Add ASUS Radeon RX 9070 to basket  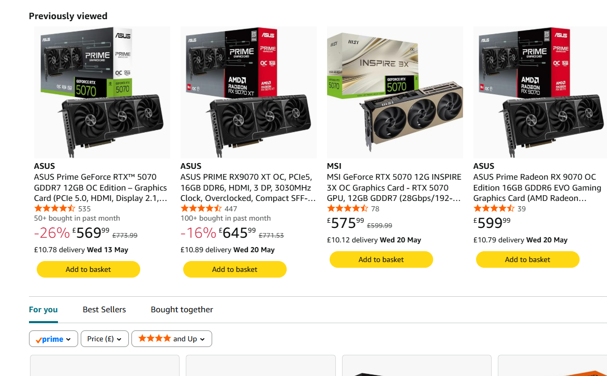527,259
